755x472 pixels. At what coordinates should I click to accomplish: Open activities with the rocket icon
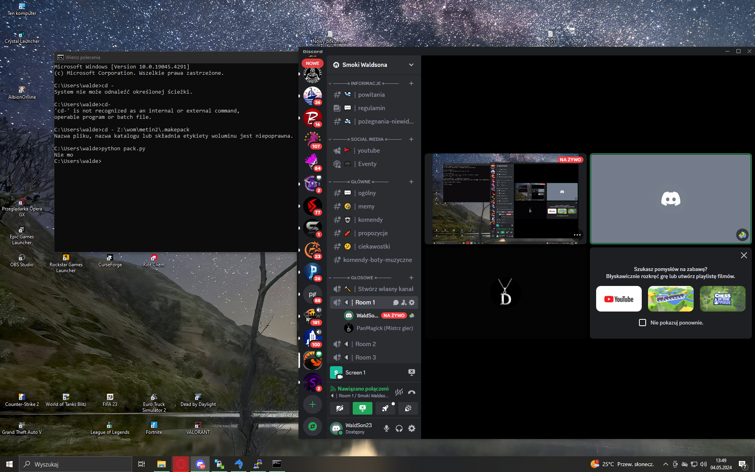[385, 408]
